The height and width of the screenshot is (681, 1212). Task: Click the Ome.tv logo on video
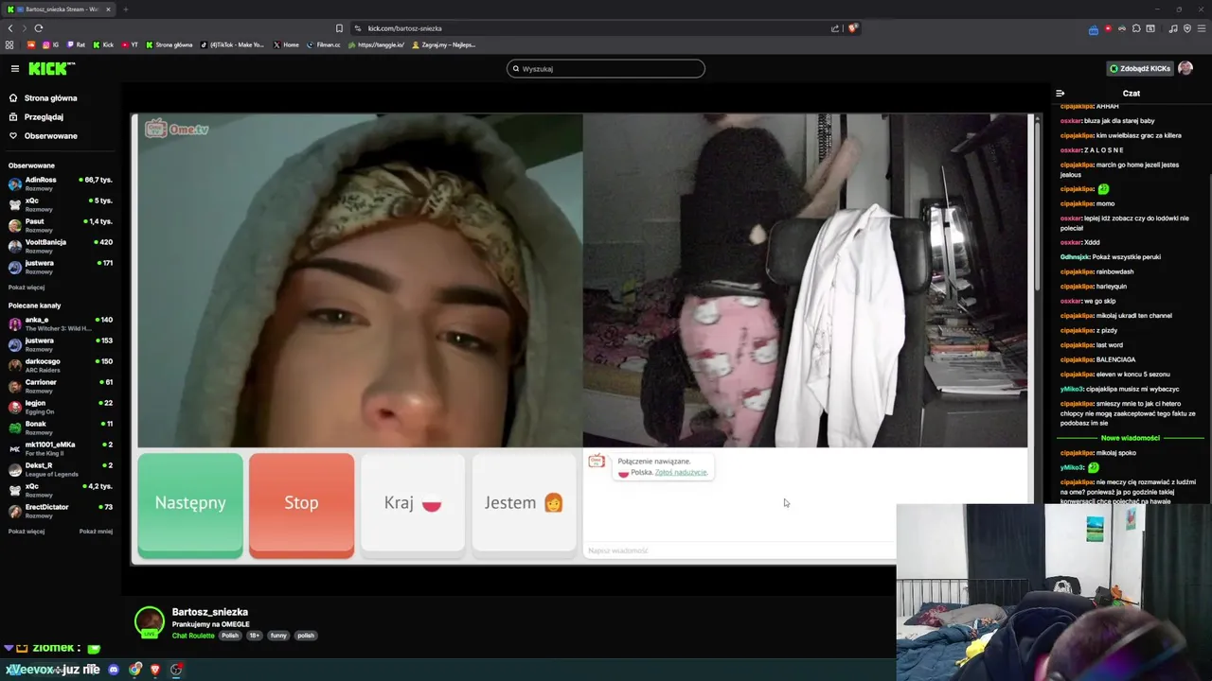[x=176, y=129]
